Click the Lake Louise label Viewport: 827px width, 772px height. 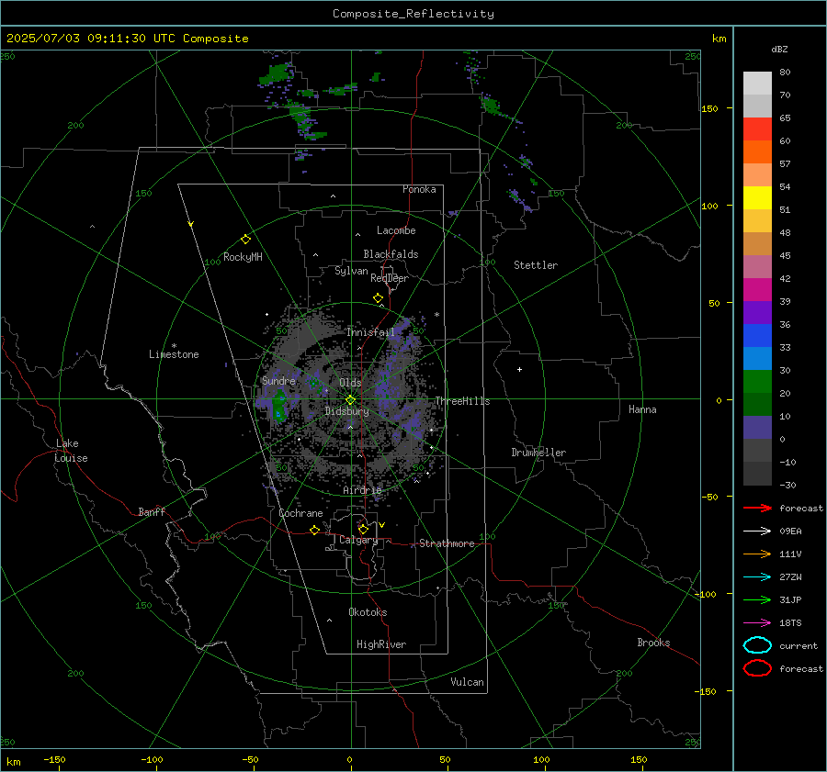click(x=71, y=451)
